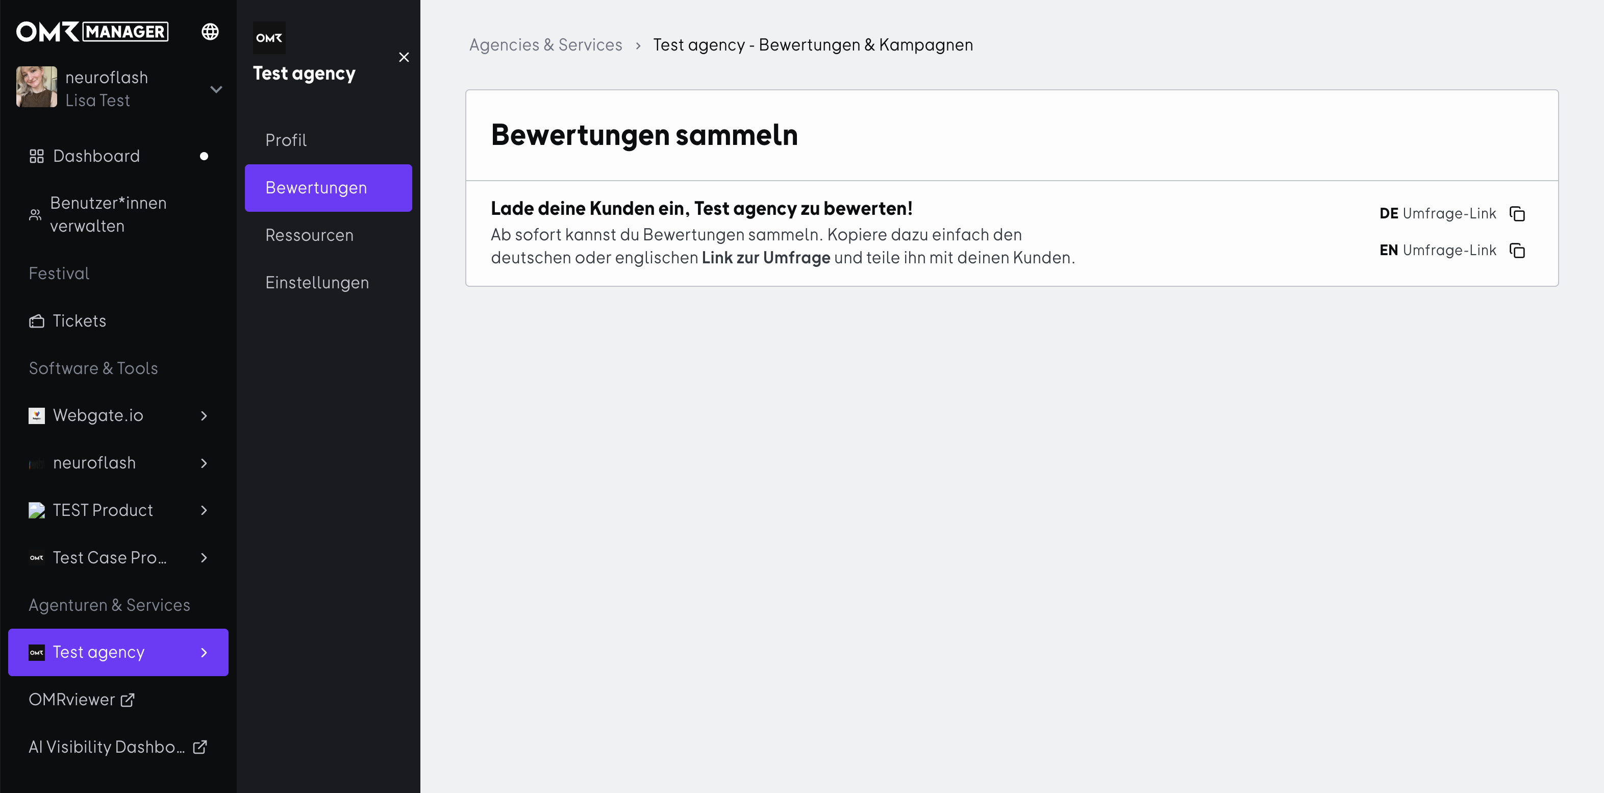Click the Dashboard grid icon
This screenshot has width=1604, height=793.
coord(37,156)
